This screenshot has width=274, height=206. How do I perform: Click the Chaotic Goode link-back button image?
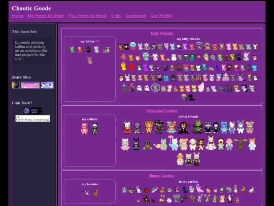click(x=32, y=111)
